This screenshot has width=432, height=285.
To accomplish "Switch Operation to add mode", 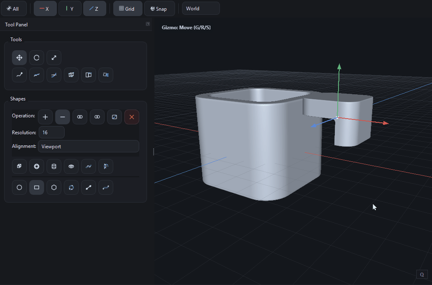I will 45,117.
